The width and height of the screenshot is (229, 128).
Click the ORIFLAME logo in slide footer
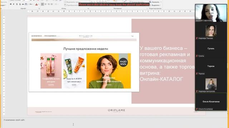click(116, 111)
